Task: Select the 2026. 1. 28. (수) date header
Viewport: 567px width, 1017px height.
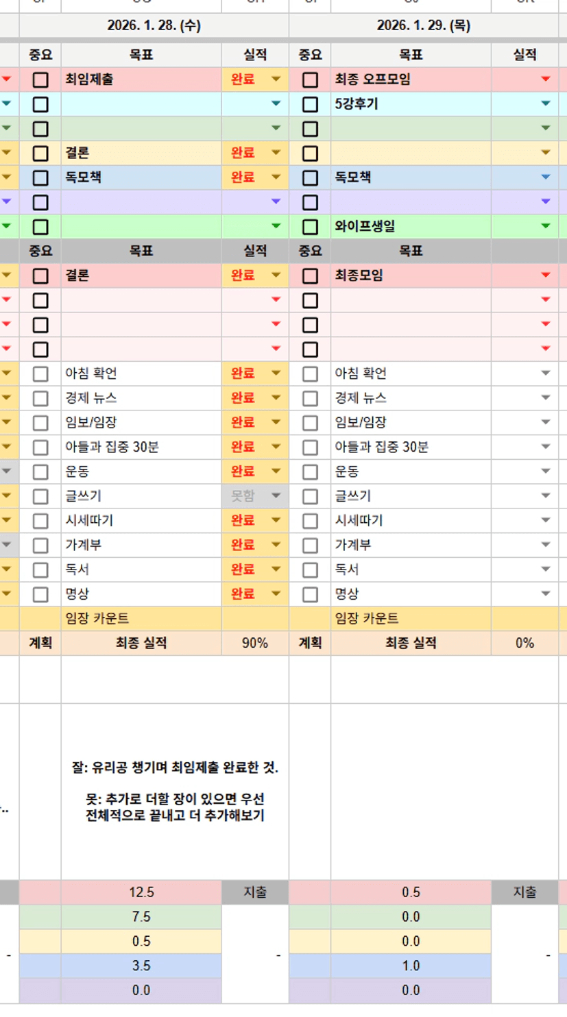Action: point(154,26)
